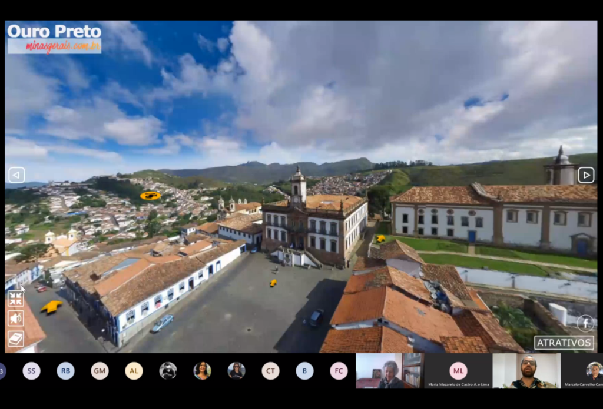Go to the previous panorama with left arrow
The width and height of the screenshot is (603, 409).
tap(16, 175)
